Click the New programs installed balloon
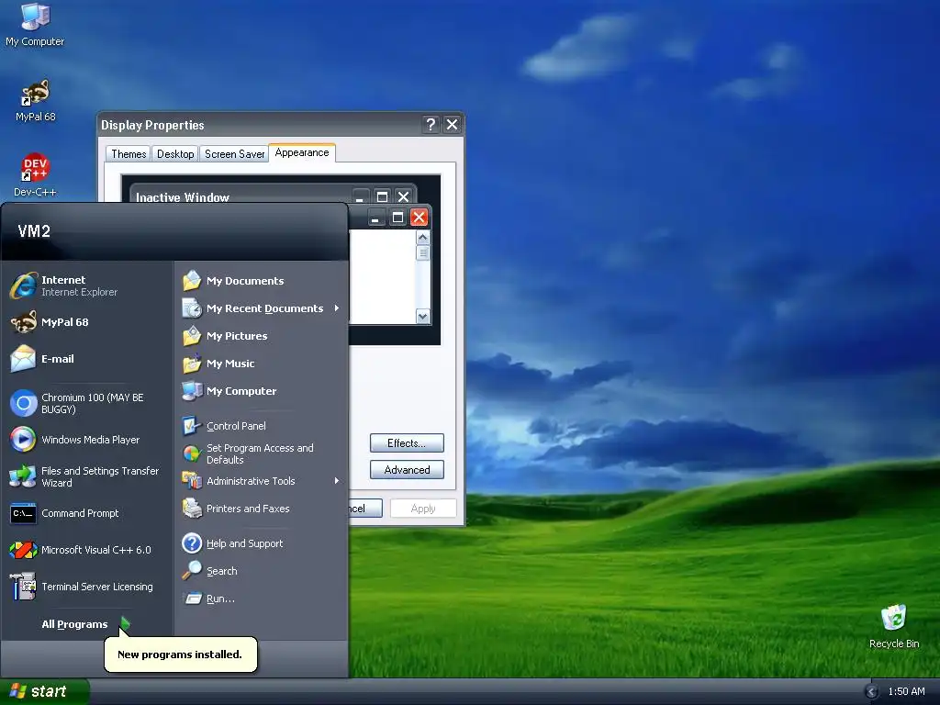Screen dimensions: 940x705 pyautogui.click(x=181, y=655)
